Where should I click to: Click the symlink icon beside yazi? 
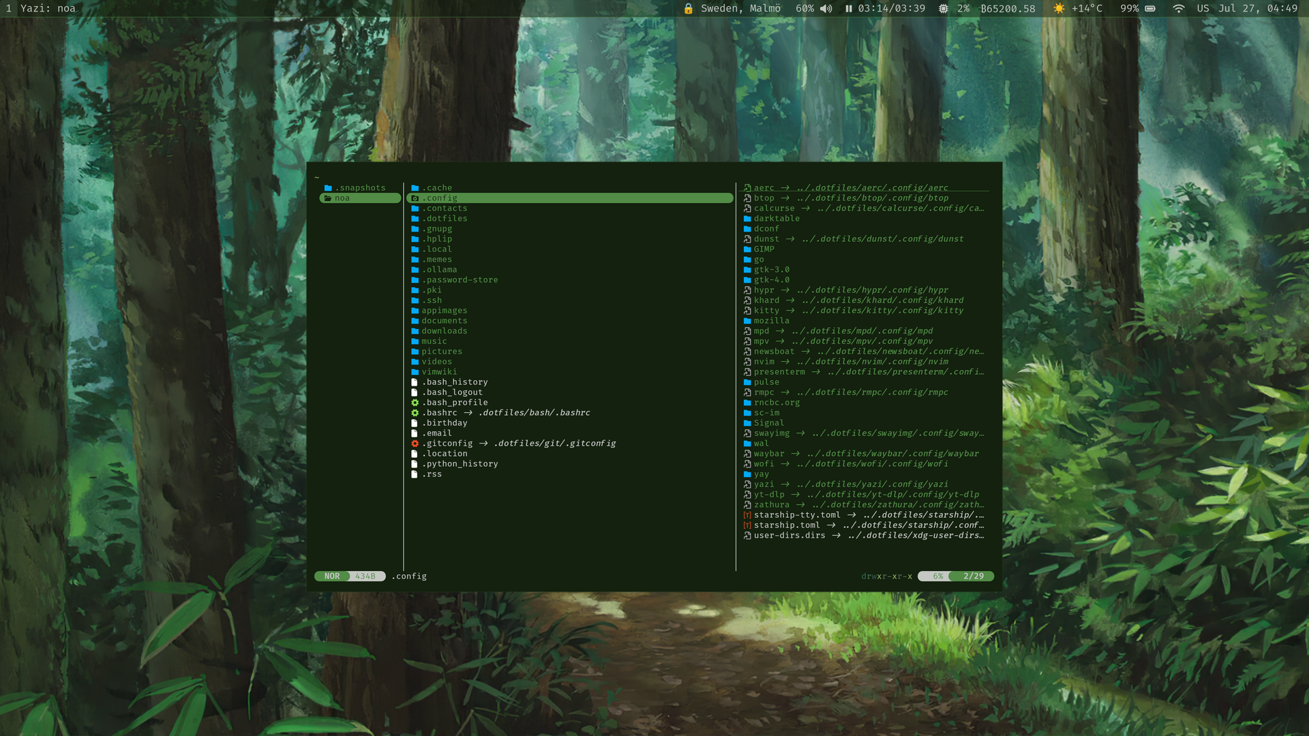747,485
